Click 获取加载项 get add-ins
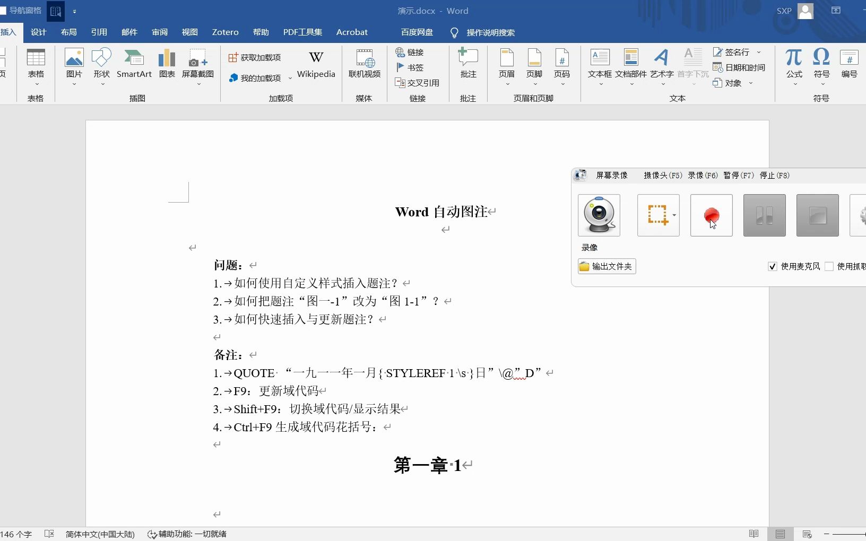This screenshot has width=866, height=541. (x=255, y=57)
